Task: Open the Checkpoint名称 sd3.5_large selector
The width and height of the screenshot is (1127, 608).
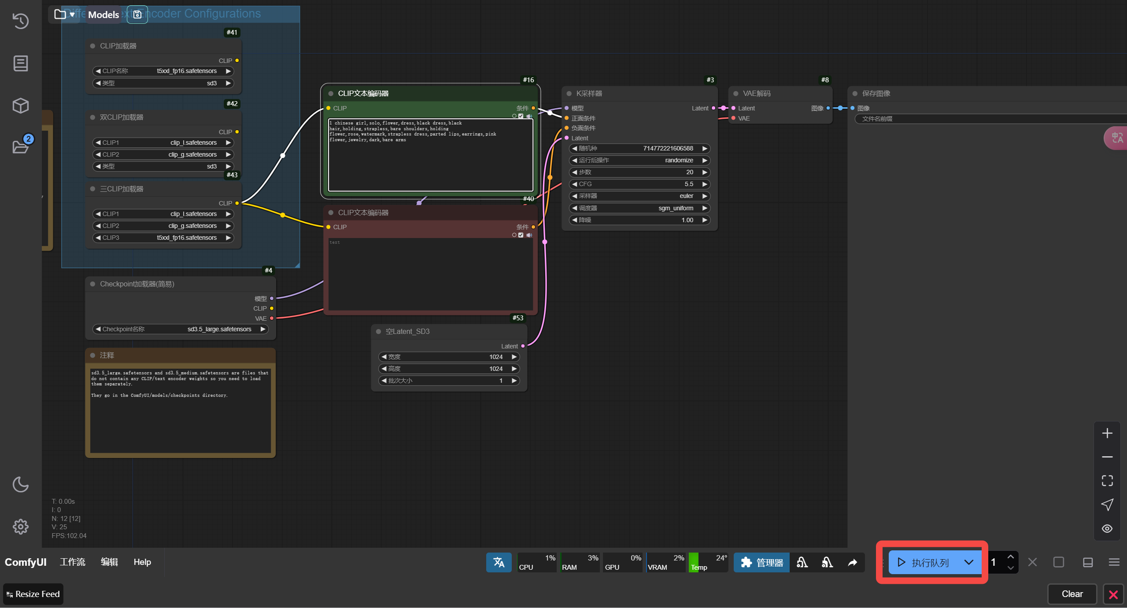Action: [181, 329]
